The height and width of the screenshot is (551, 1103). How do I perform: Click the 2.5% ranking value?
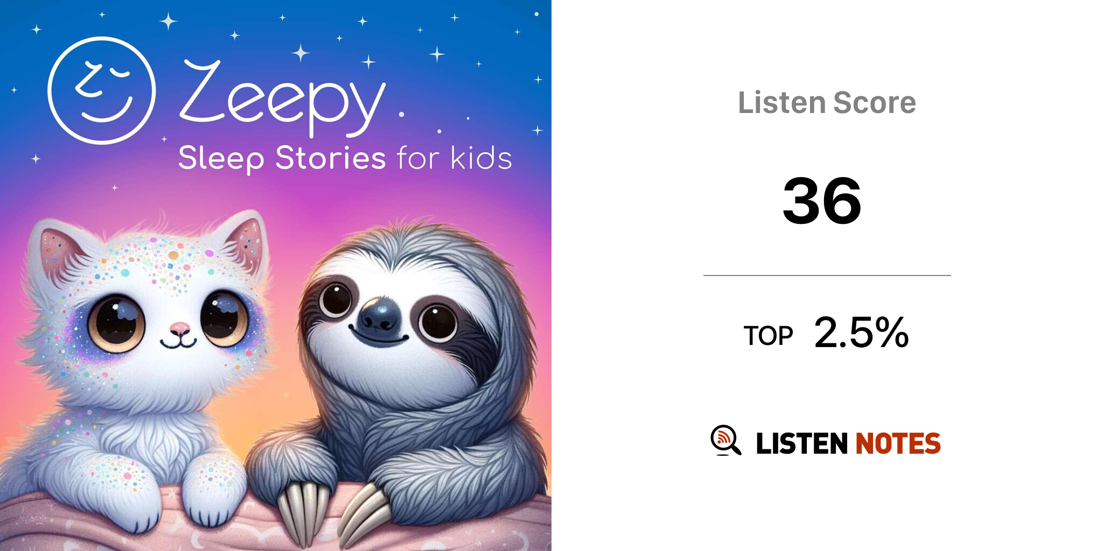click(x=861, y=333)
